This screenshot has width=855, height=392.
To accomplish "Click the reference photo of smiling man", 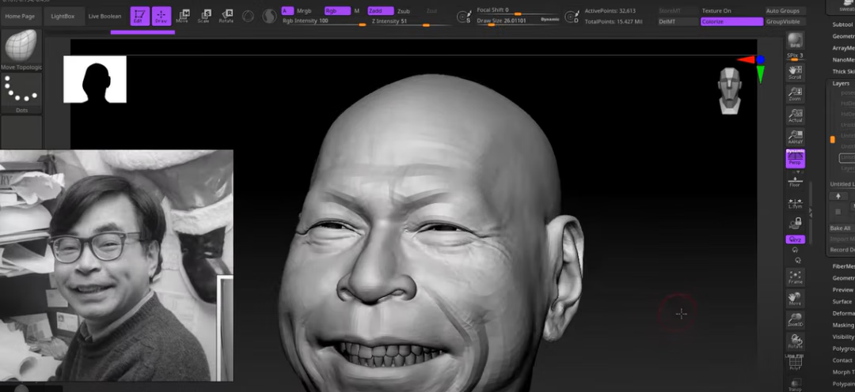I will click(x=116, y=266).
